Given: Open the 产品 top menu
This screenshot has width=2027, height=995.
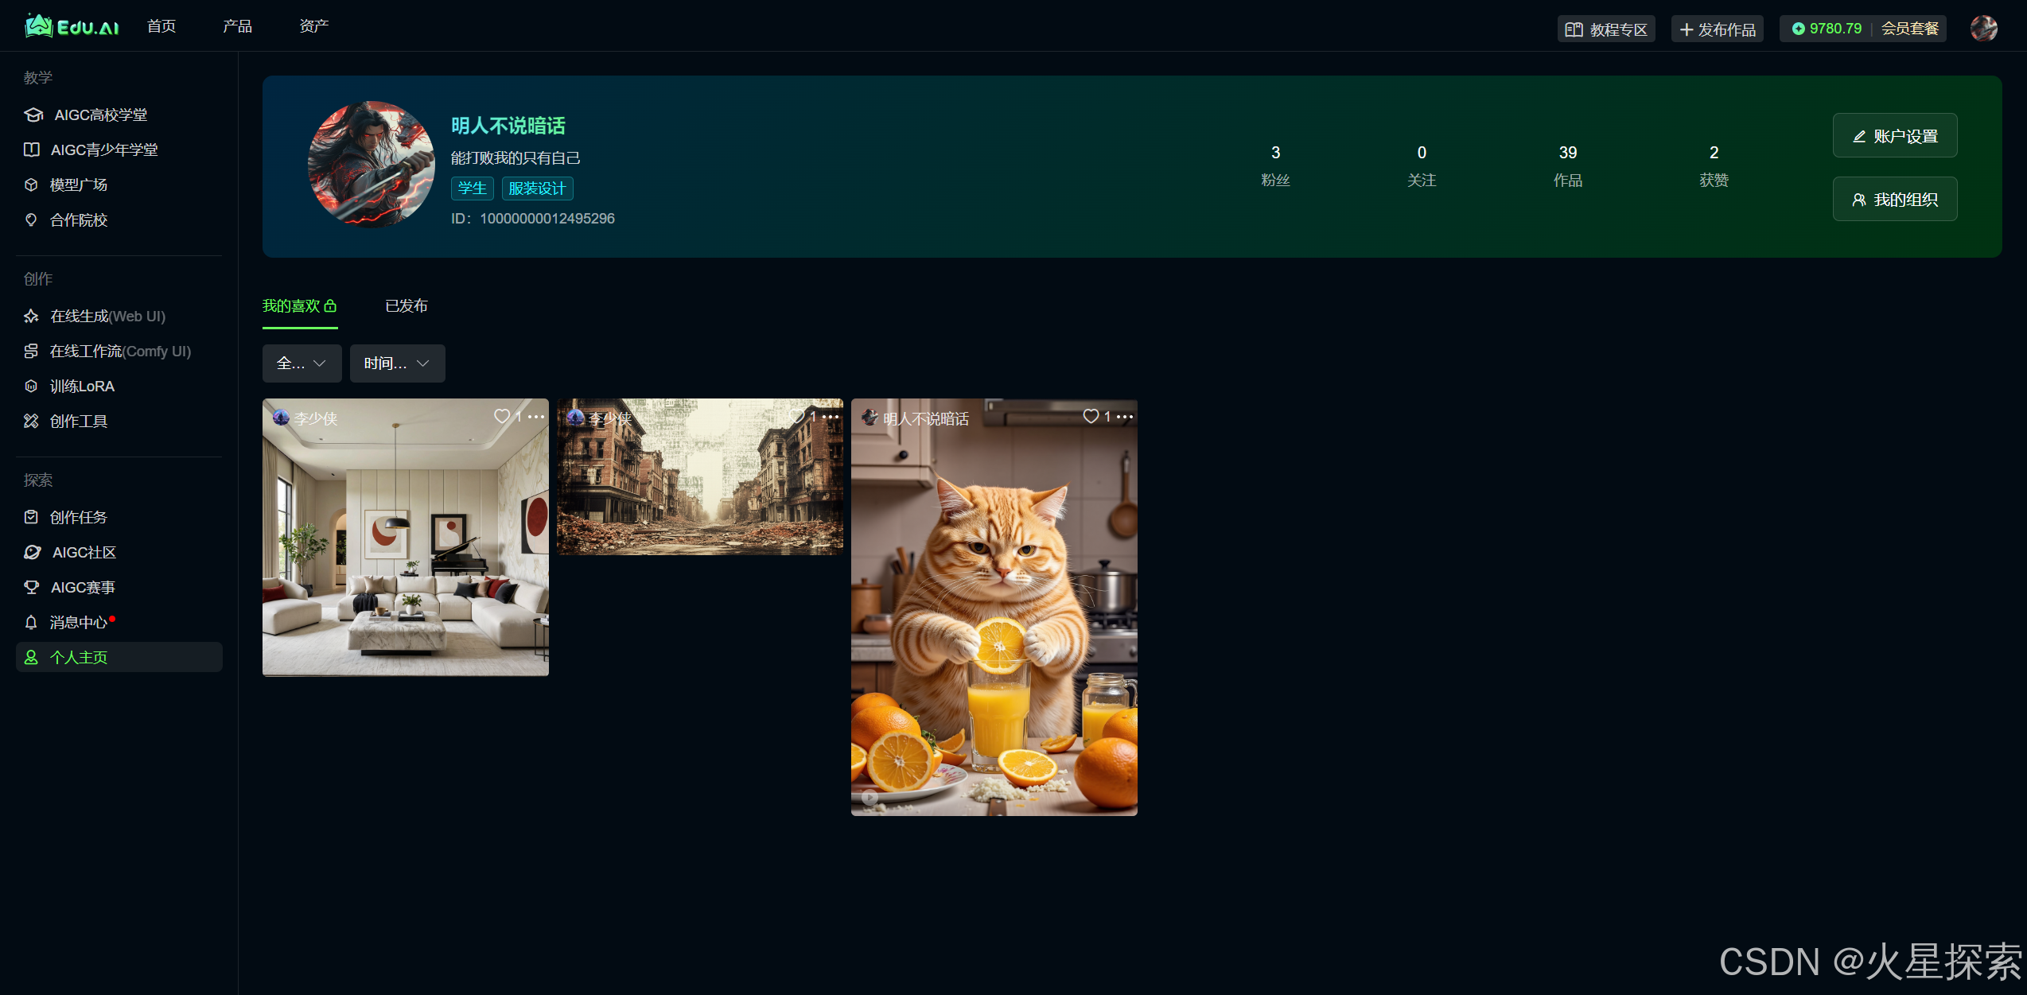Looking at the screenshot, I should pyautogui.click(x=237, y=26).
